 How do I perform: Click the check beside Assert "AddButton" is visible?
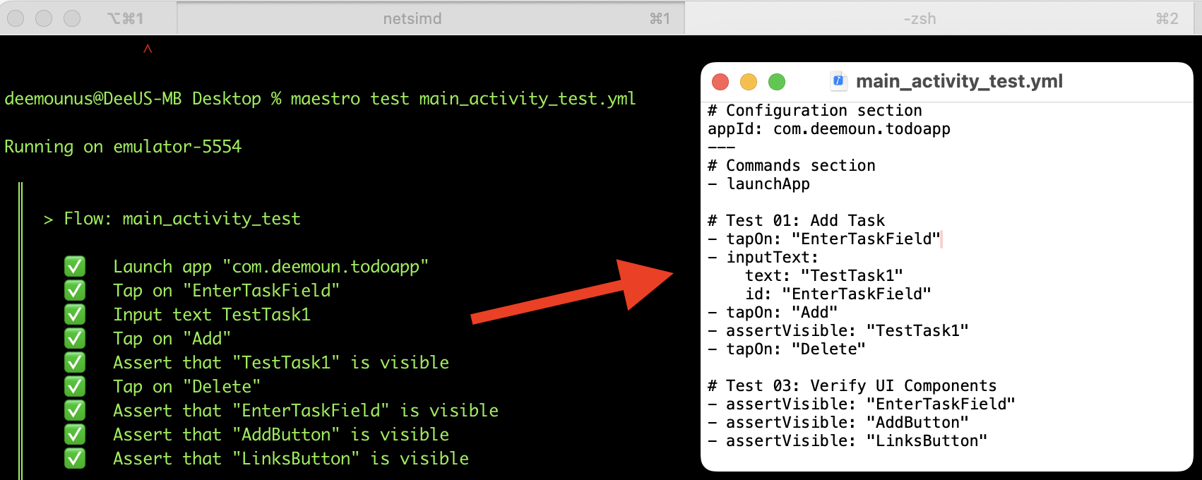[x=75, y=435]
